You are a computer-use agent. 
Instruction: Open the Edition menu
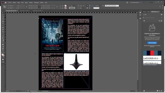tap(14, 3)
